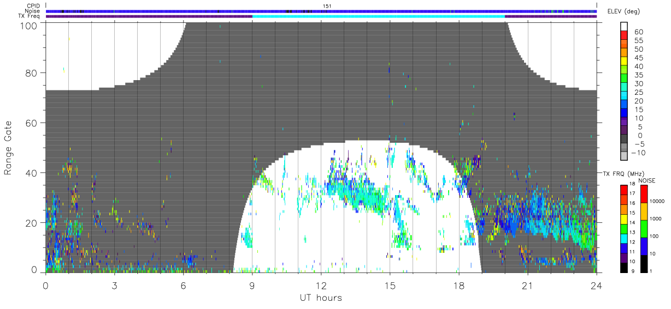Click the 6 tick on UT hours axis

pyautogui.click(x=183, y=285)
